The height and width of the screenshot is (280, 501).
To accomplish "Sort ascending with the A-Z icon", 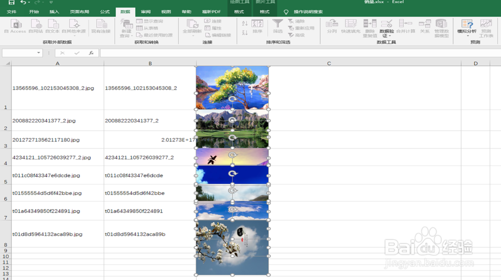I will [245, 23].
